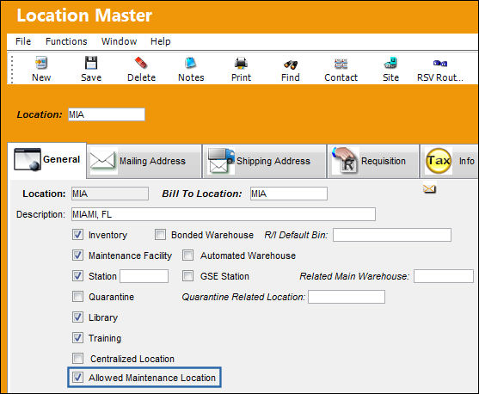Click the input box next to Station
479x394 pixels.
coord(144,276)
